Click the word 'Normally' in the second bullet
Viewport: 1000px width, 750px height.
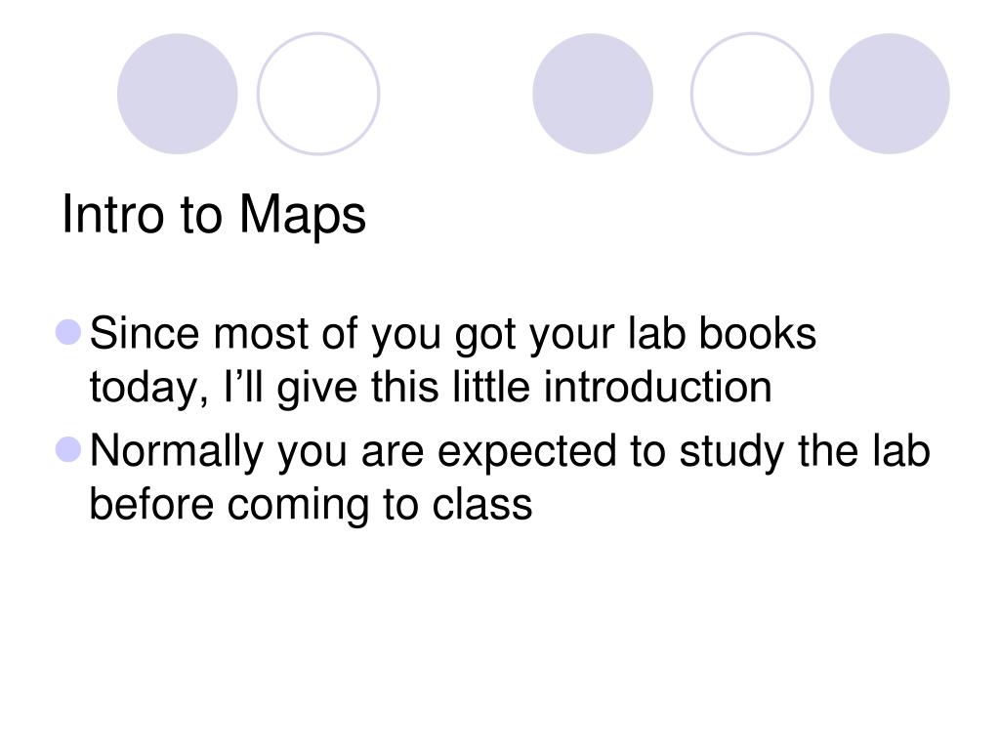[x=177, y=451]
